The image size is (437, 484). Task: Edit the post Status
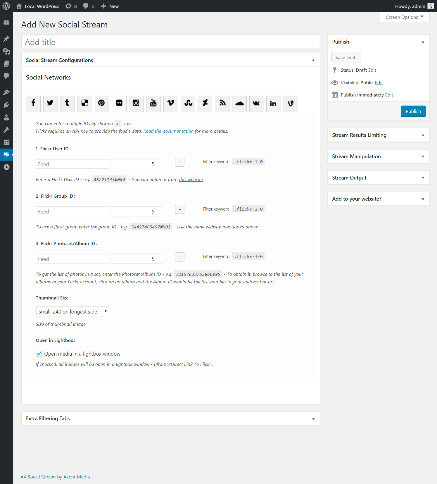pyautogui.click(x=372, y=70)
